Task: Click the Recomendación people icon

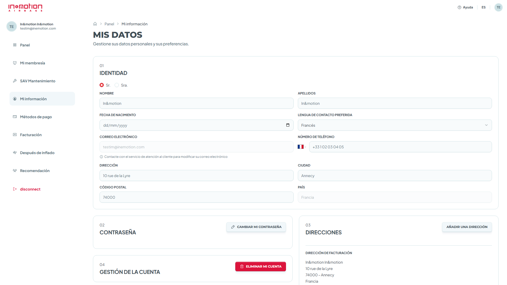Action: [15, 170]
